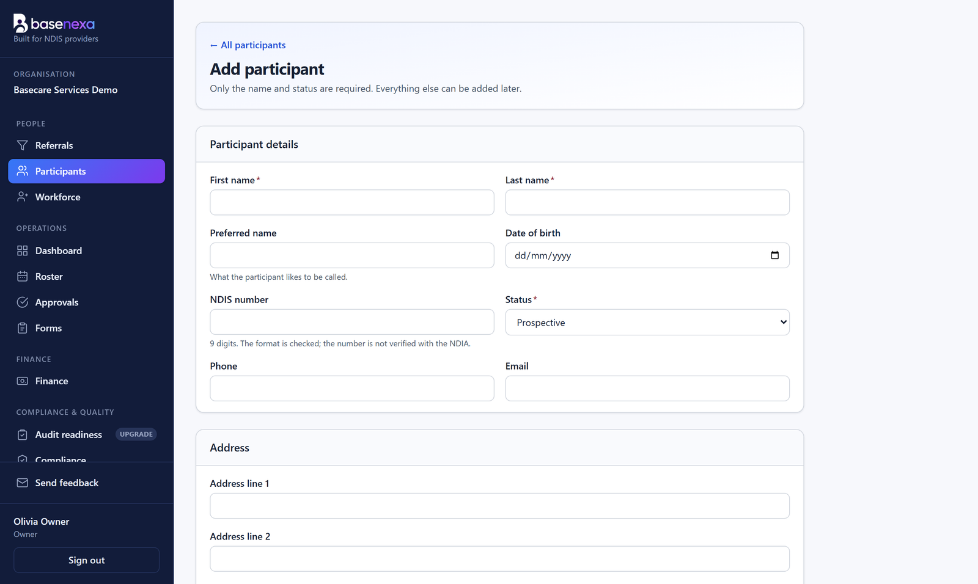This screenshot has height=584, width=978.
Task: Focus the First name input field
Action: pos(352,202)
